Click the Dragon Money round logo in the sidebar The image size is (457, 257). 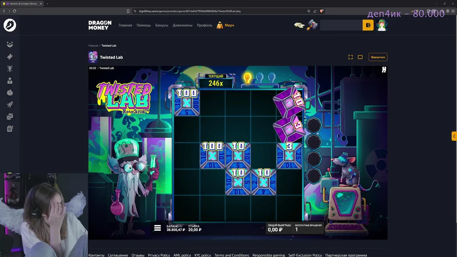[x=10, y=25]
